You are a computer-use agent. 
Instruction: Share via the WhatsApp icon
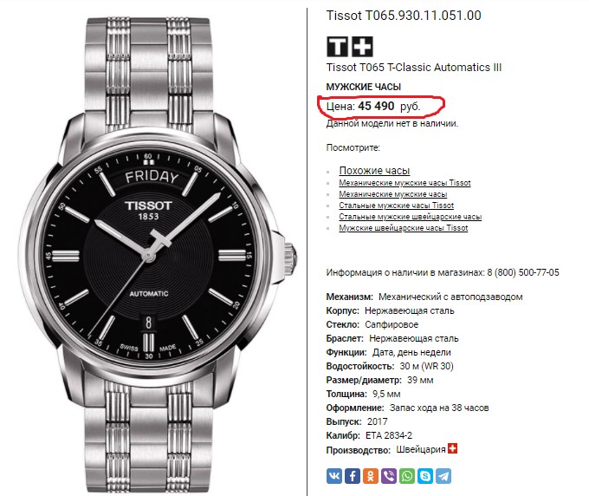[x=407, y=476]
